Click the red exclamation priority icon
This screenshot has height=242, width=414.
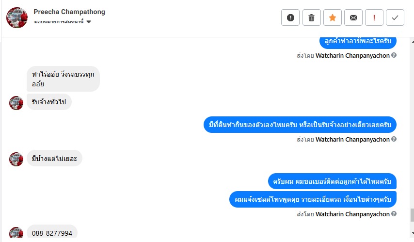tap(374, 18)
